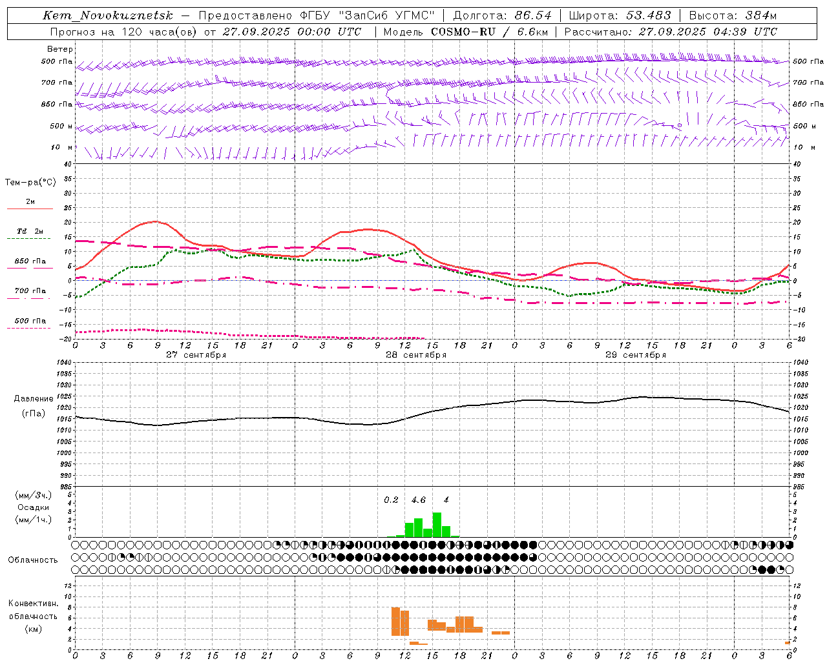The height and width of the screenshot is (661, 827).
Task: Click the 700 гПа dash-dot legend line
Action: (28, 298)
